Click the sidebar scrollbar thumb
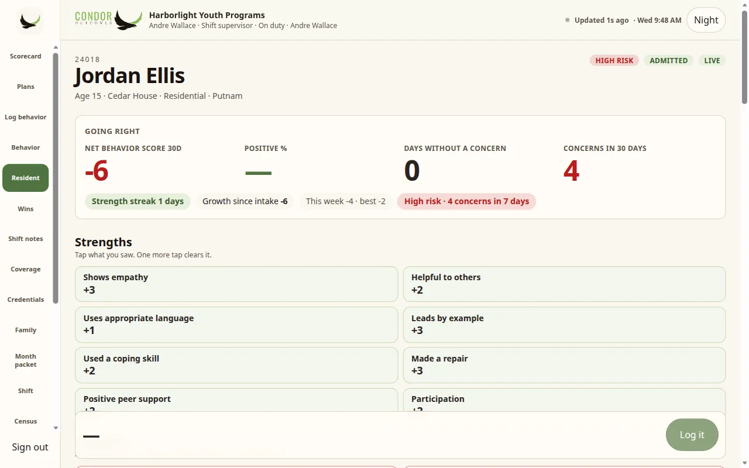Image resolution: width=749 pixels, height=468 pixels. pyautogui.click(x=56, y=178)
